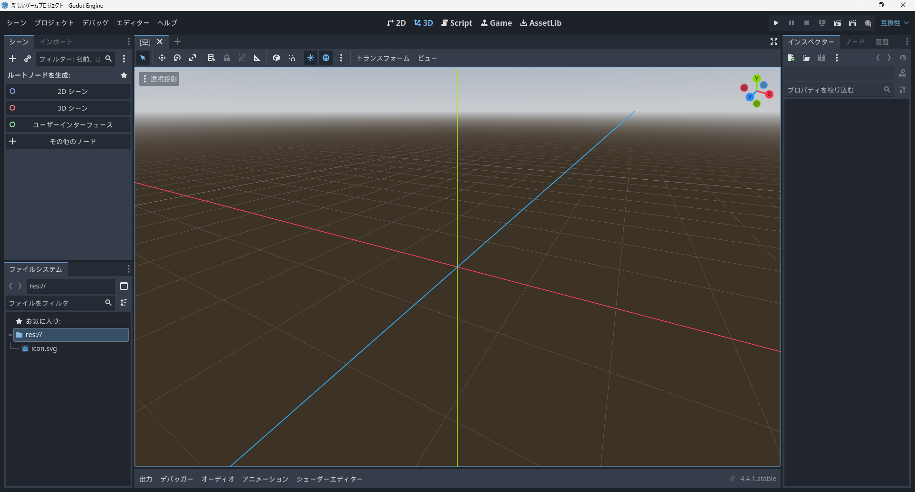
Task: Open the ヘルプ menu
Action: click(x=167, y=23)
